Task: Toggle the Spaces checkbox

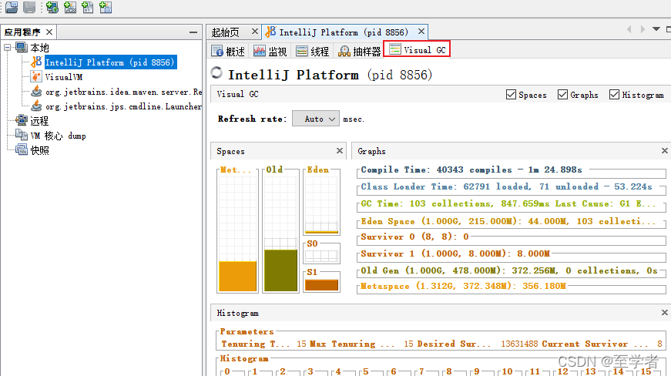Action: pos(511,95)
